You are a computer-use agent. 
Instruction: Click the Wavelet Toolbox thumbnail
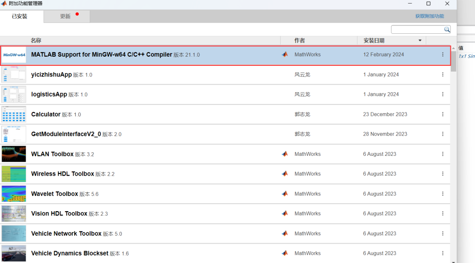pos(14,194)
